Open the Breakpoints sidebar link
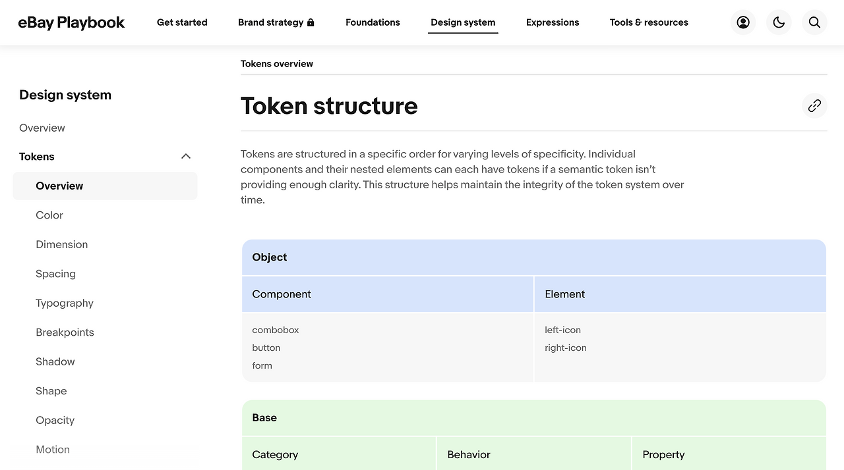Viewport: 844px width, 470px height. 65,332
